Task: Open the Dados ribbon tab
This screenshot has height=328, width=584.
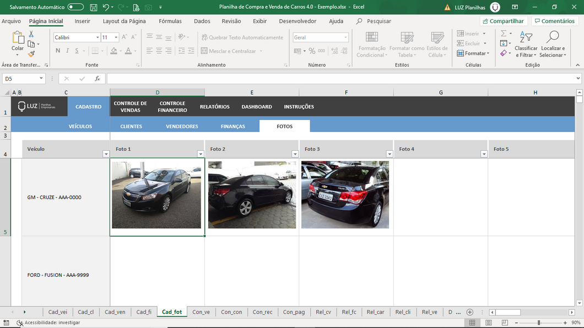Action: (x=202, y=21)
